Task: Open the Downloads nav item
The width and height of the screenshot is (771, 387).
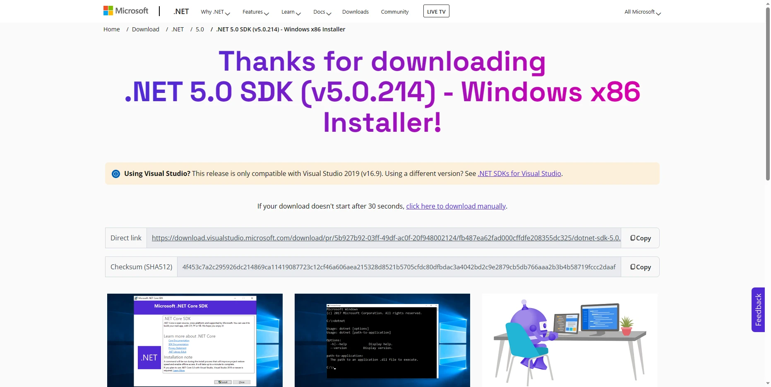Action: click(355, 12)
